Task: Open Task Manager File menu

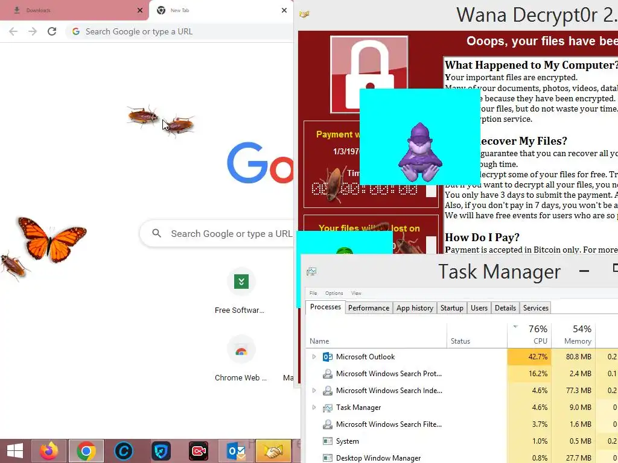Action: 313,293
